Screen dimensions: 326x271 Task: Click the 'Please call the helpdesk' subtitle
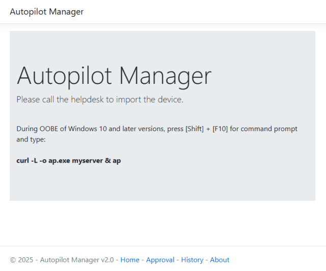point(100,100)
